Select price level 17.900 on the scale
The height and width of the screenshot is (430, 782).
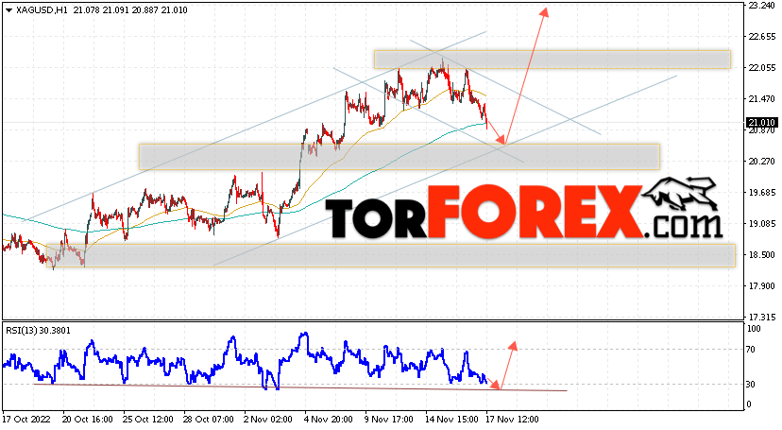[x=761, y=285]
